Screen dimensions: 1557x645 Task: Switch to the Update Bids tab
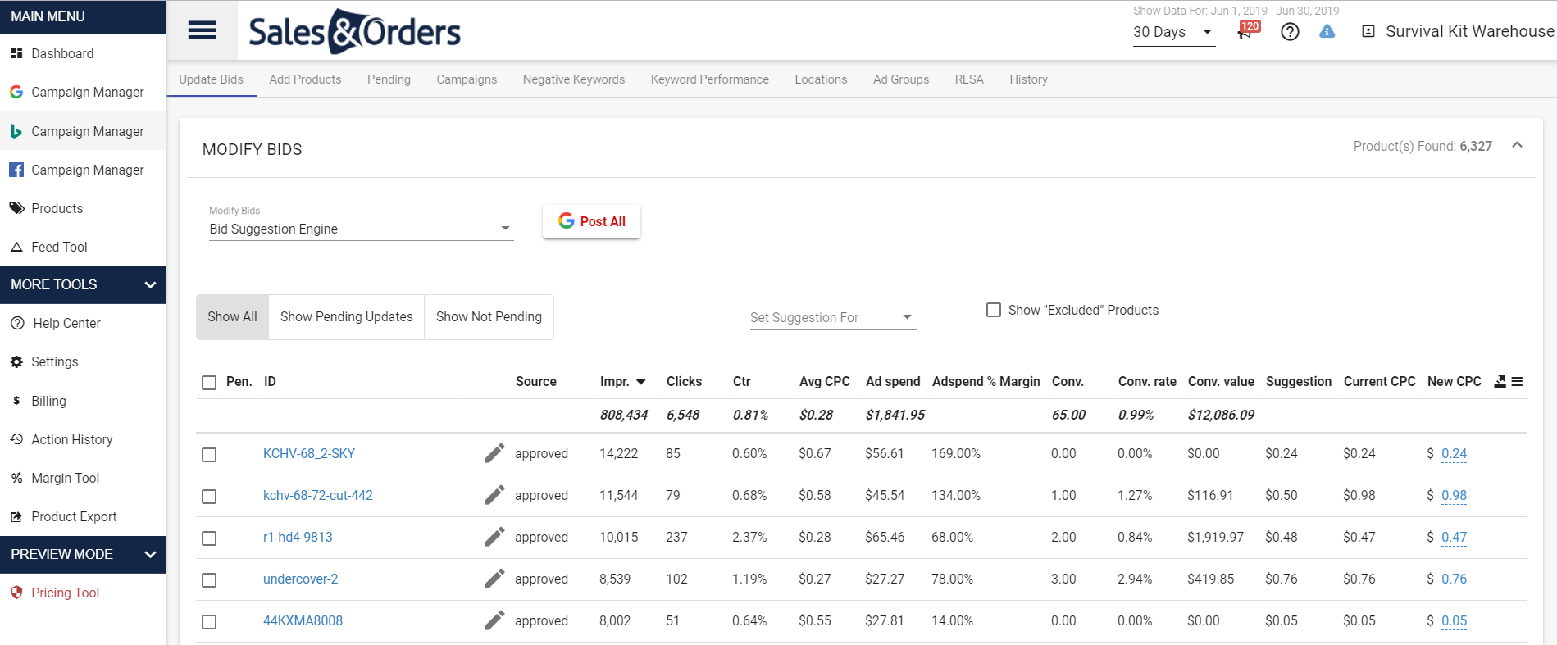(x=211, y=79)
